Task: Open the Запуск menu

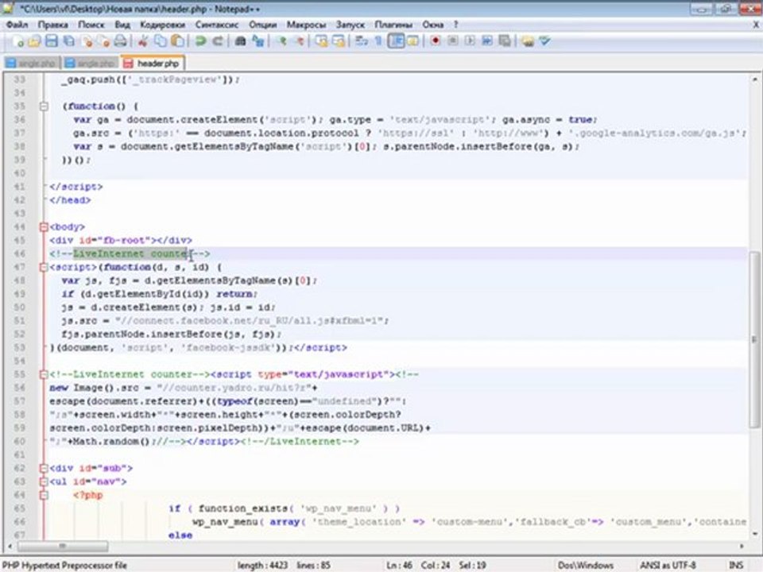Action: (351, 25)
